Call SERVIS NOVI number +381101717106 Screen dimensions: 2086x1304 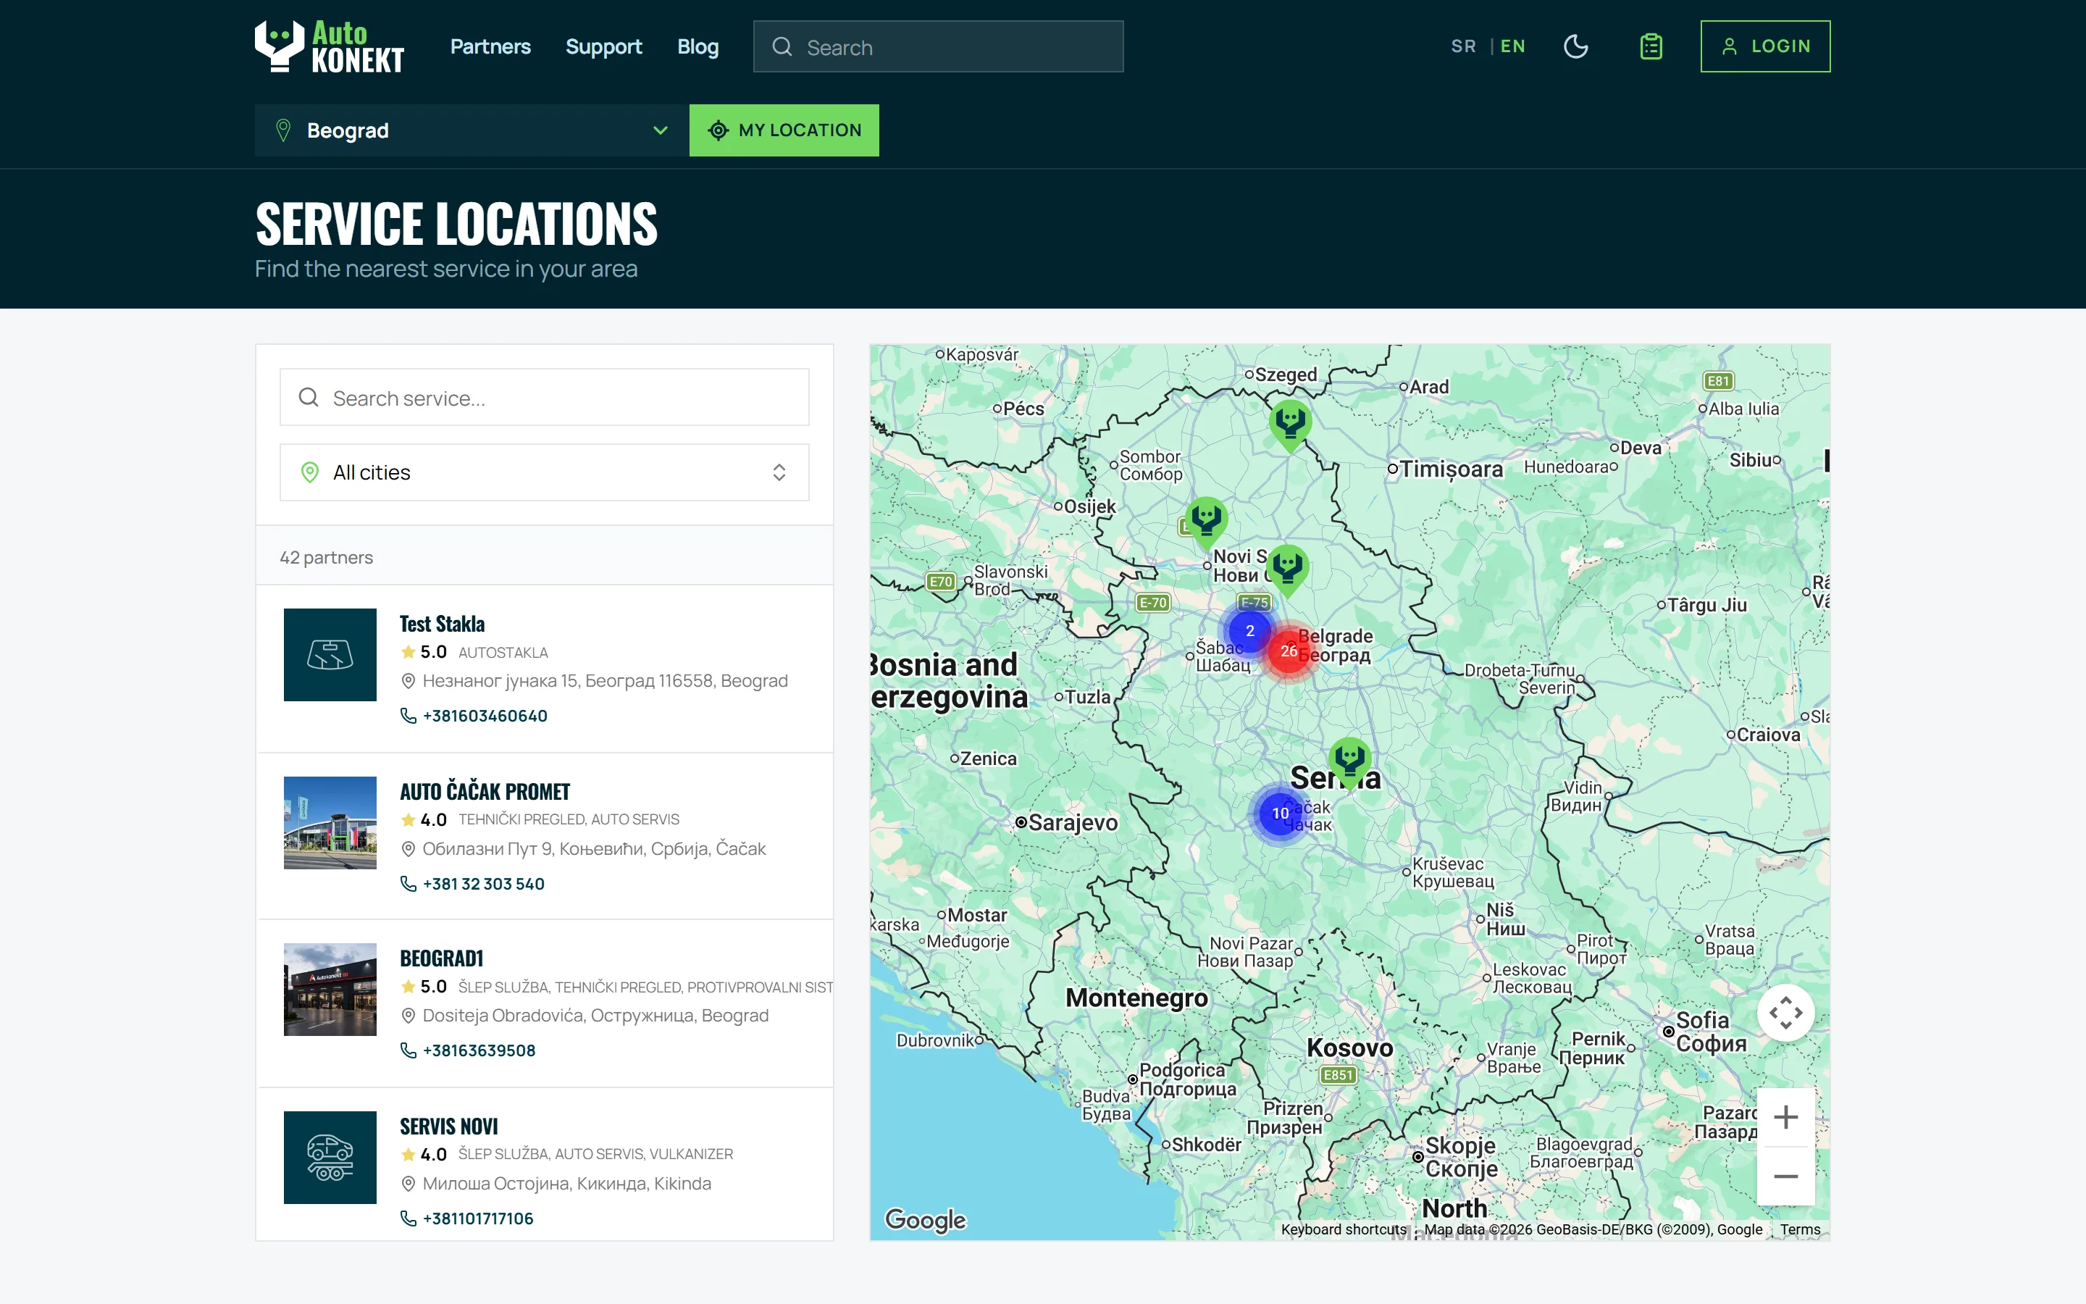[477, 1219]
